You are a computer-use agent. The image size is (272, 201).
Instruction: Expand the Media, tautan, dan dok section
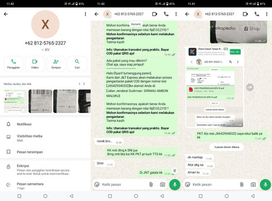pyautogui.click(x=45, y=84)
